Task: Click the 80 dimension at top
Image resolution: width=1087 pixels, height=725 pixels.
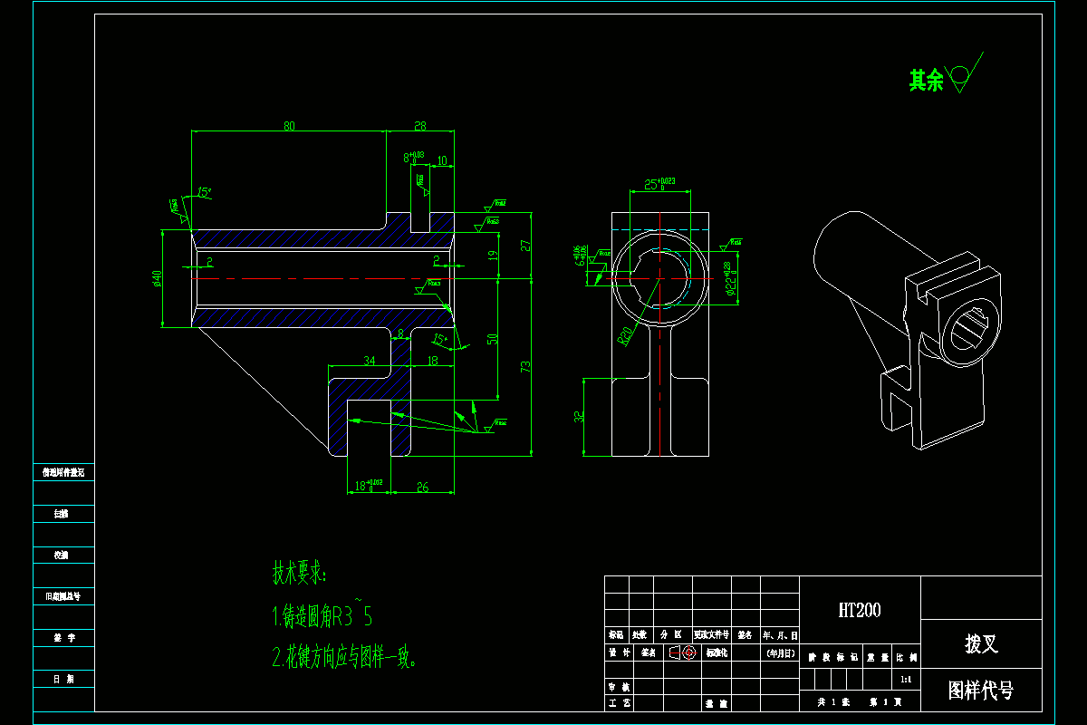Action: [289, 126]
